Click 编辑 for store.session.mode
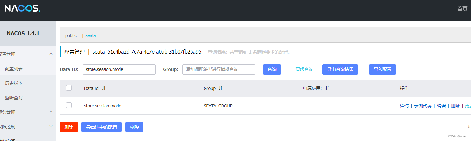471x141 pixels. 441,106
